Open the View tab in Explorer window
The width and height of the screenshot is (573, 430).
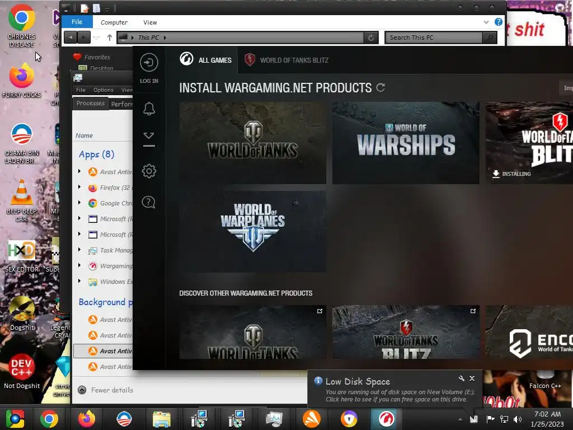point(150,22)
